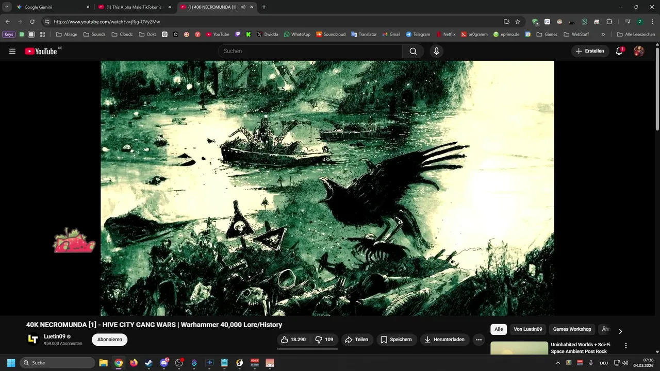Open the Ablage bookmarks folder

(67, 35)
